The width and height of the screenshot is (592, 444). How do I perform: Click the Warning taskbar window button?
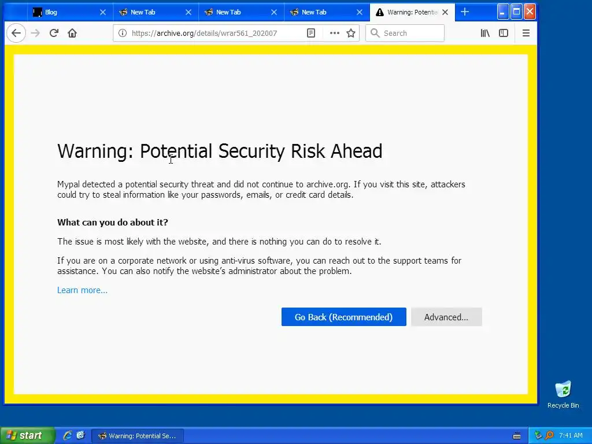click(138, 436)
